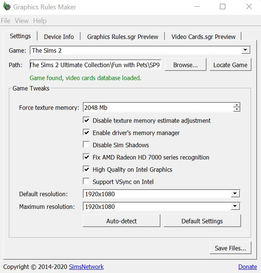Viewport: 261px width, 273px height.
Task: Close the Graphics Rules Maker window
Action: tap(249, 7)
